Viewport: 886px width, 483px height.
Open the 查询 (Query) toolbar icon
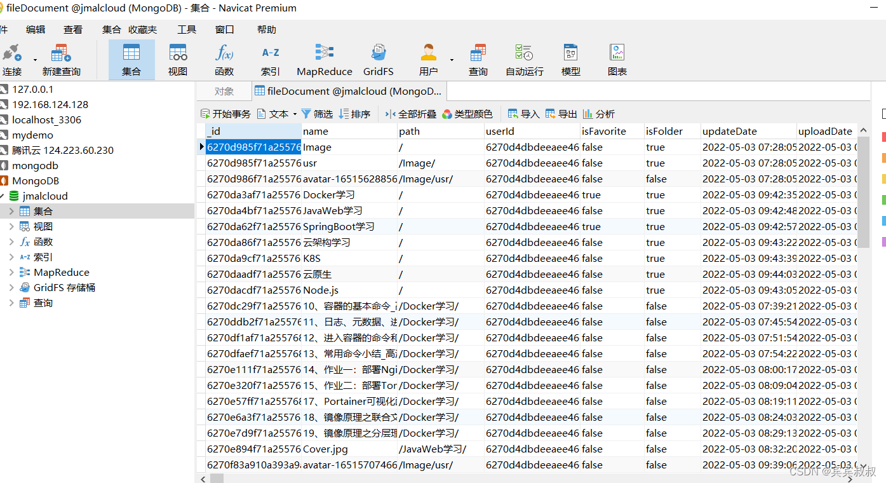click(478, 60)
